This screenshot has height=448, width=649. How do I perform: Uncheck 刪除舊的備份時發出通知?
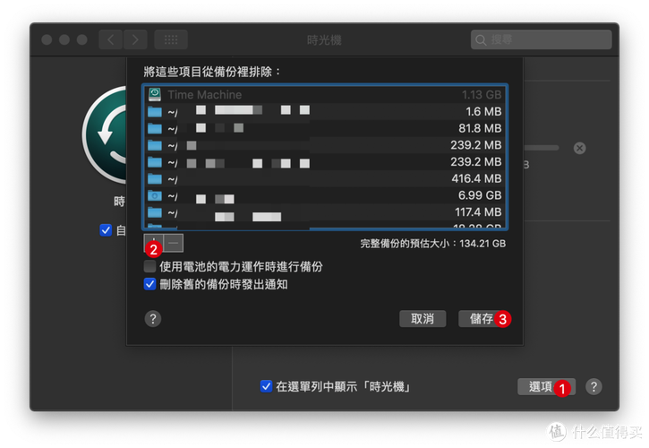150,284
